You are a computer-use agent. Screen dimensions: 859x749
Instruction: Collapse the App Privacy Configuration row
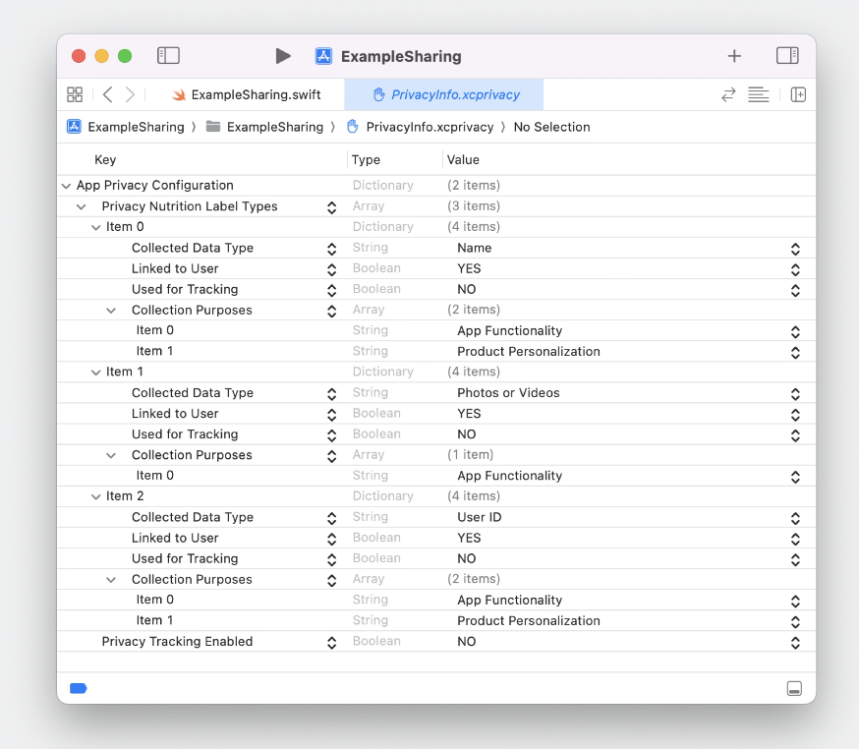66,186
